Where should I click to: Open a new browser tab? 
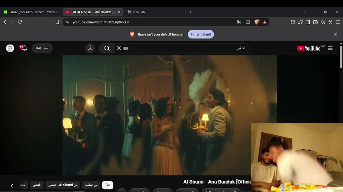coord(190,12)
